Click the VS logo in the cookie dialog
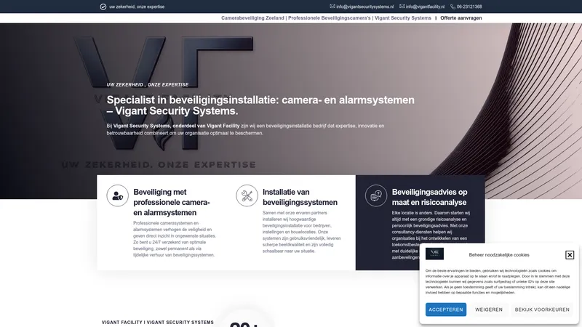Image resolution: width=582 pixels, height=327 pixels. (x=434, y=254)
